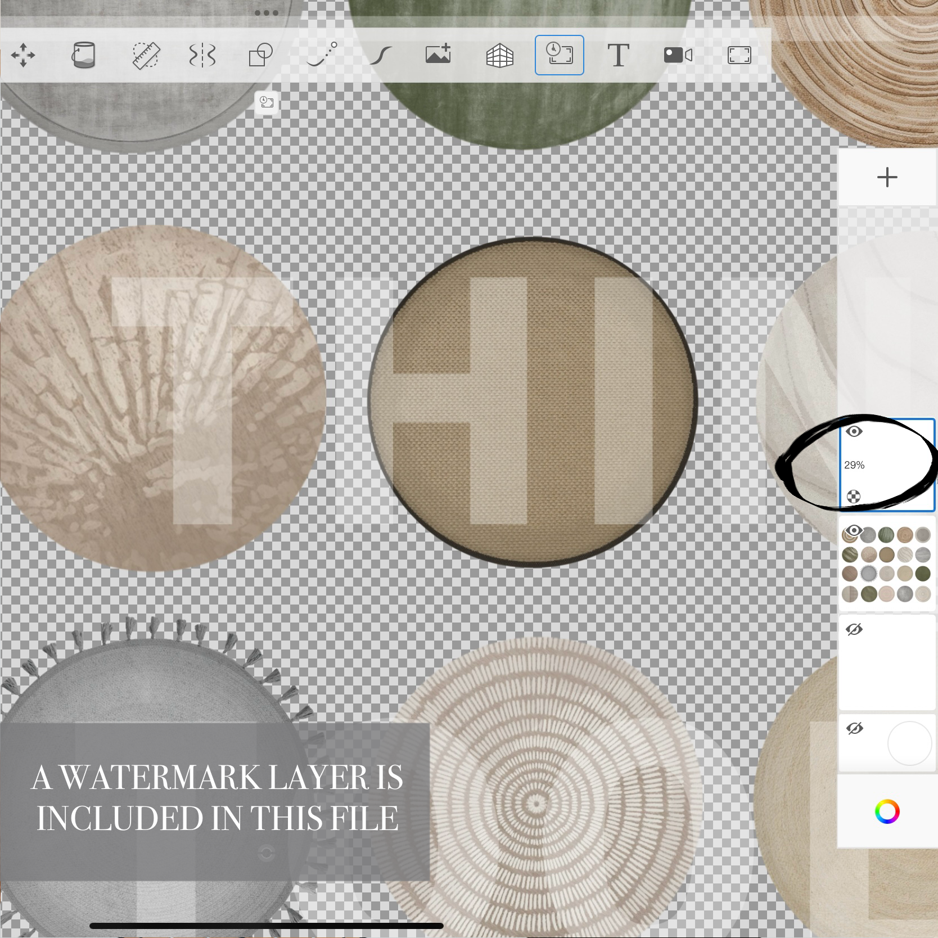The width and height of the screenshot is (938, 938).
Task: Select the Steady Stroke curve tool
Action: [x=381, y=56]
